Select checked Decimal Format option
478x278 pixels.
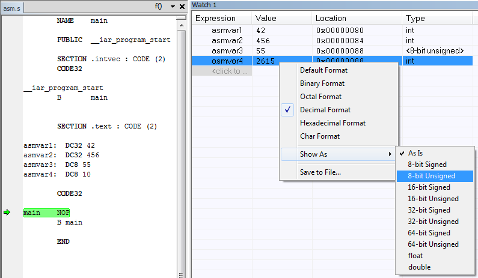tap(325, 110)
